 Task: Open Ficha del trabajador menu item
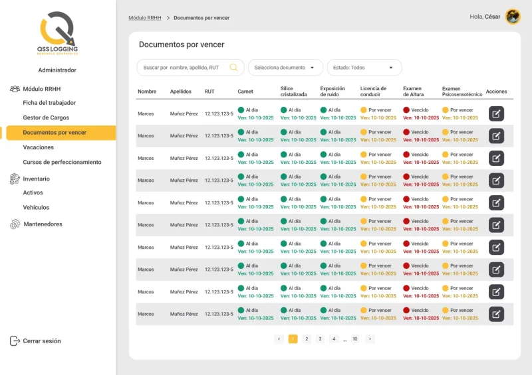[x=49, y=103]
